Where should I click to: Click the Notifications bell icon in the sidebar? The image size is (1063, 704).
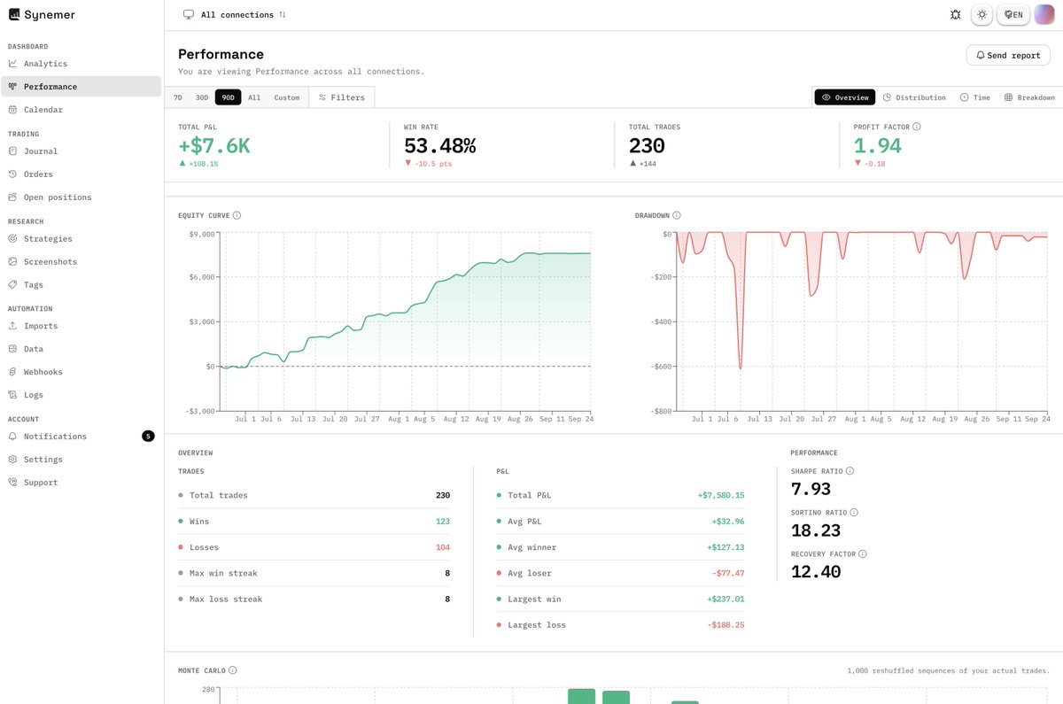[x=13, y=437]
